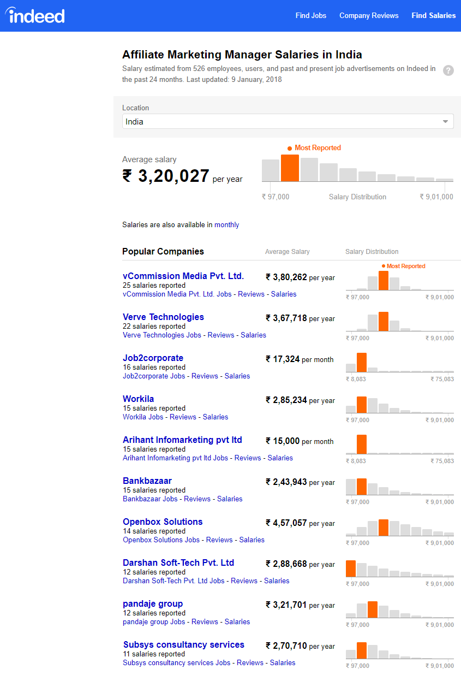
Task: View Arihant Infomarketing pvt ltd Jobs
Action: (x=175, y=458)
